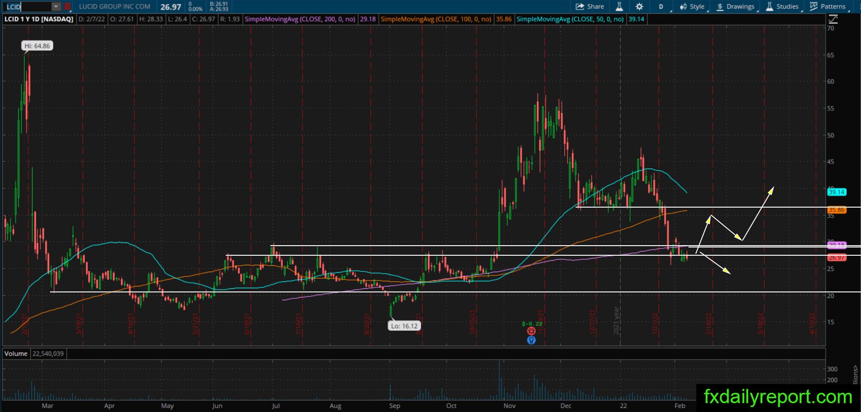Click the 4/15/22 expiration marker
This screenshot has width=861, height=412.
(x=812, y=324)
